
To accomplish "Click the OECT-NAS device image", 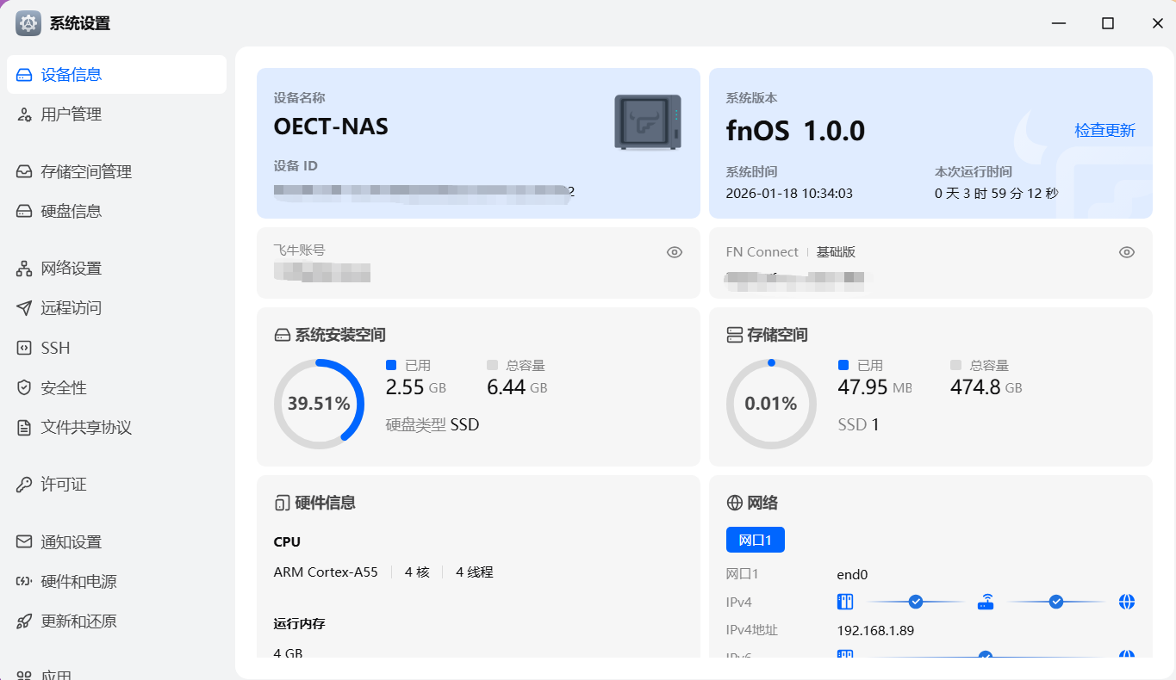I will (648, 122).
